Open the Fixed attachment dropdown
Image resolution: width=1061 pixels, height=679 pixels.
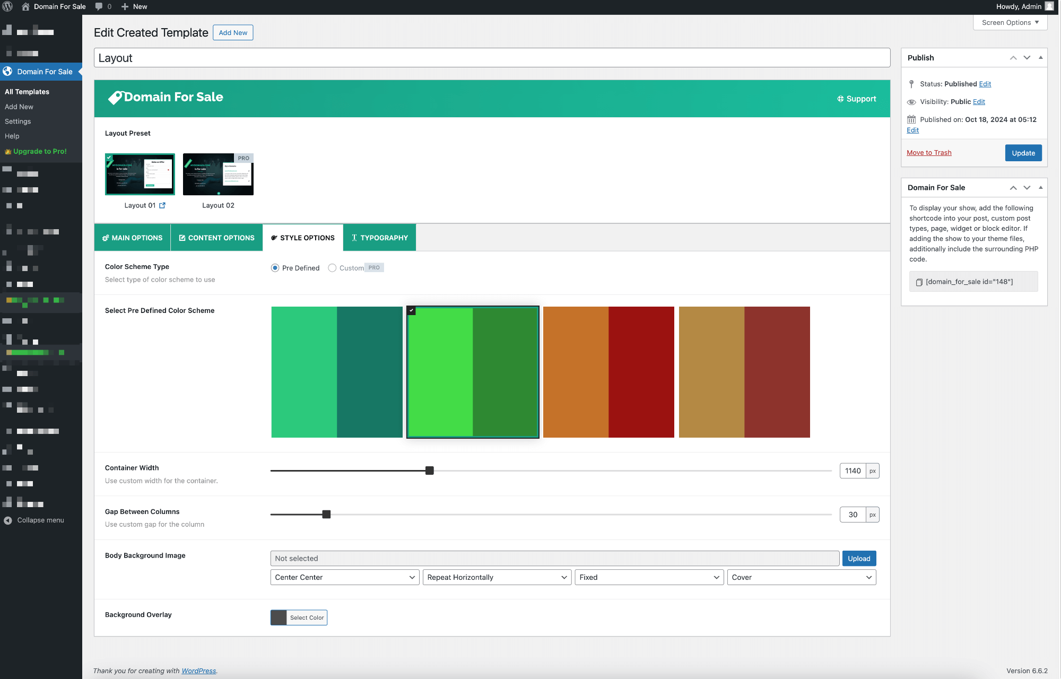click(x=649, y=577)
